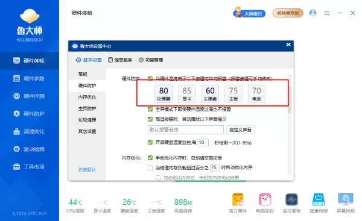
Task: Click the 恢复默认 link
Action: pyautogui.click(x=87, y=170)
